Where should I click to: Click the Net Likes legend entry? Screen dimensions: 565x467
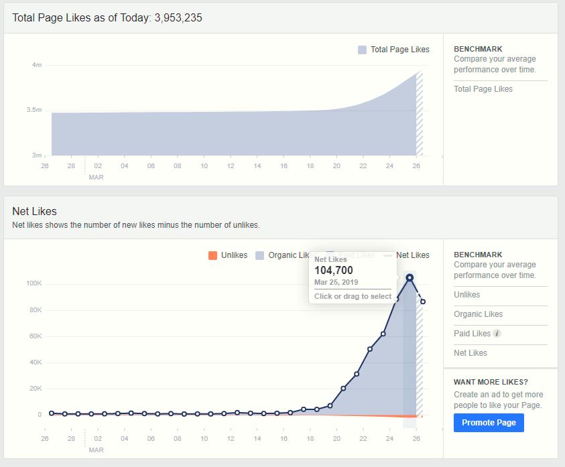(x=413, y=255)
